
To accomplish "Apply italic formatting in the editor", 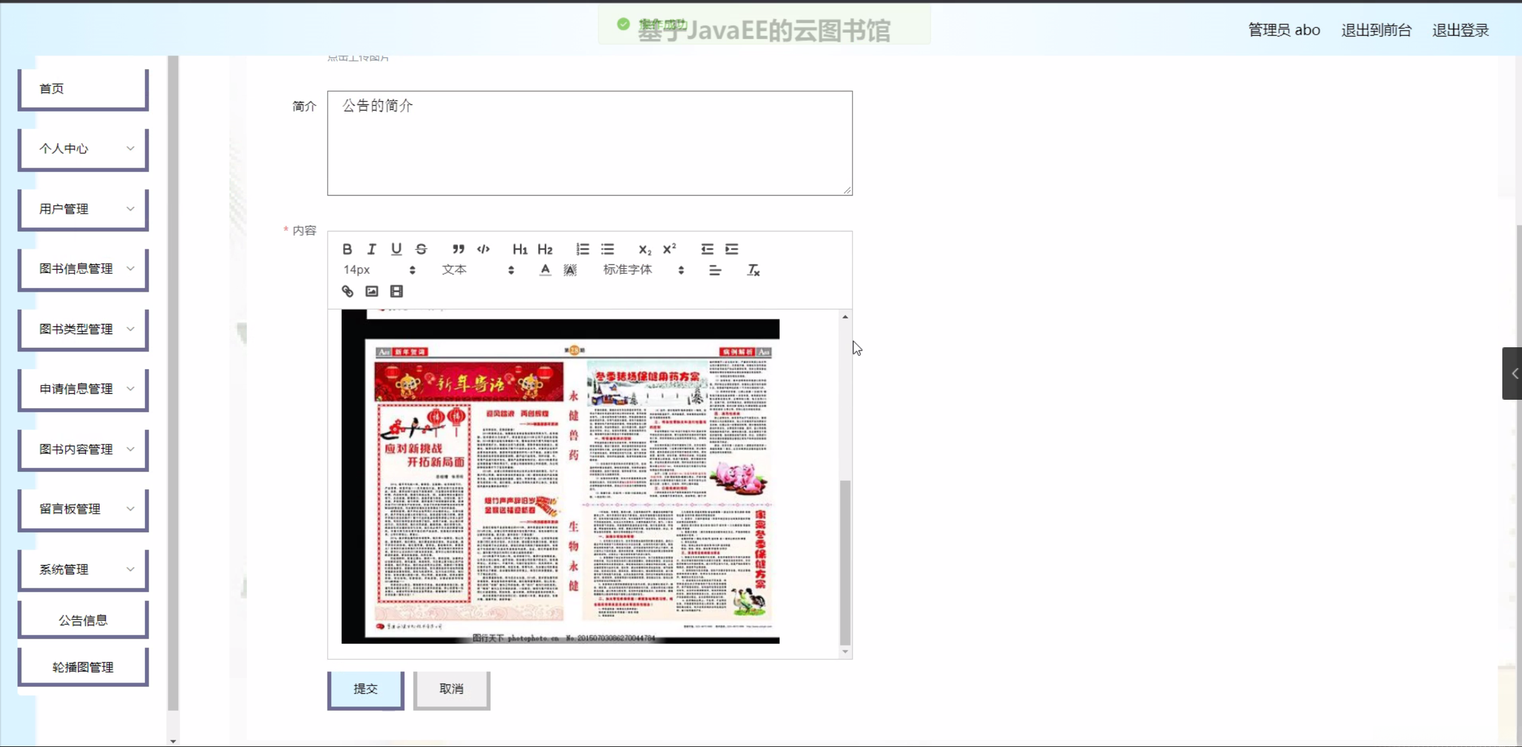I will 372,249.
